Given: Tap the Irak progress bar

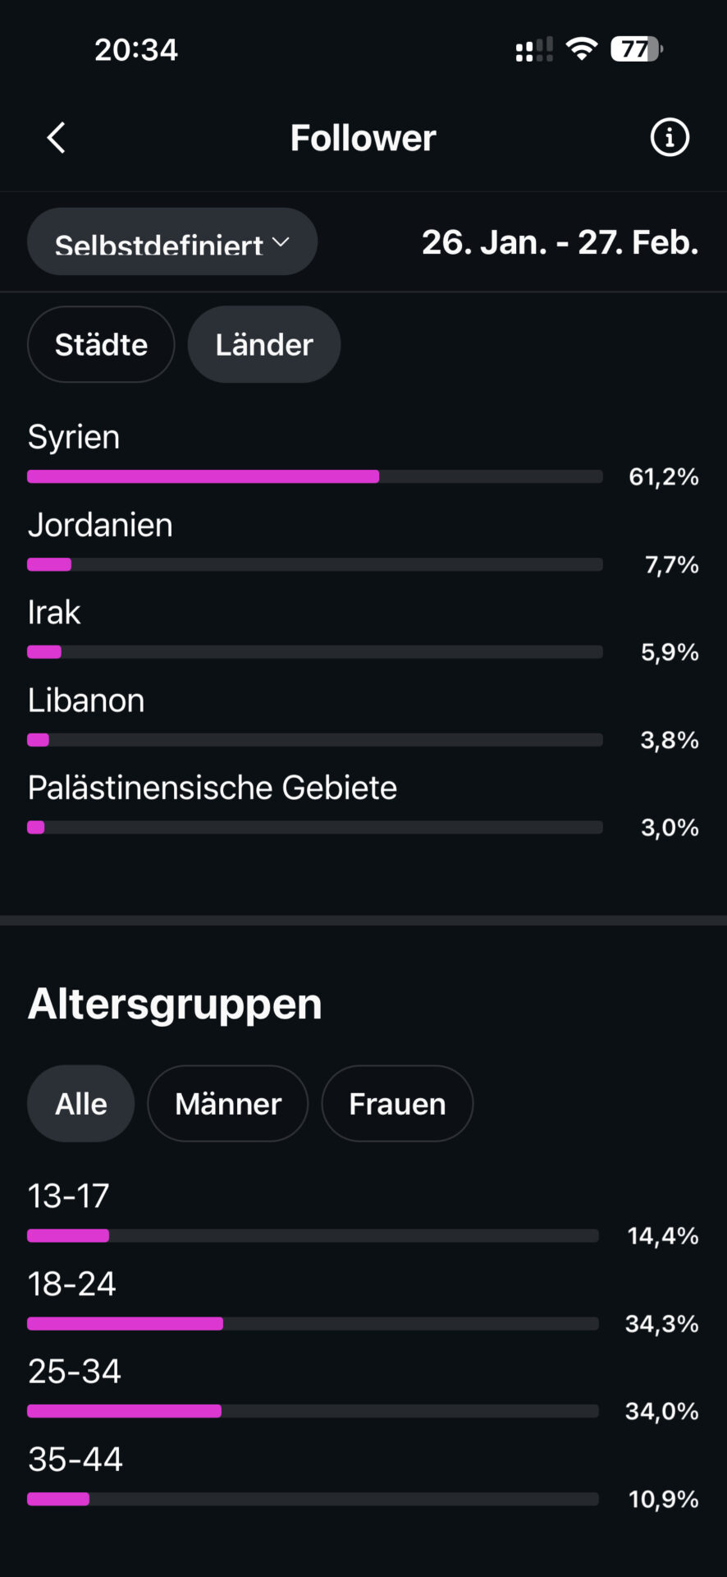Looking at the screenshot, I should point(315,652).
